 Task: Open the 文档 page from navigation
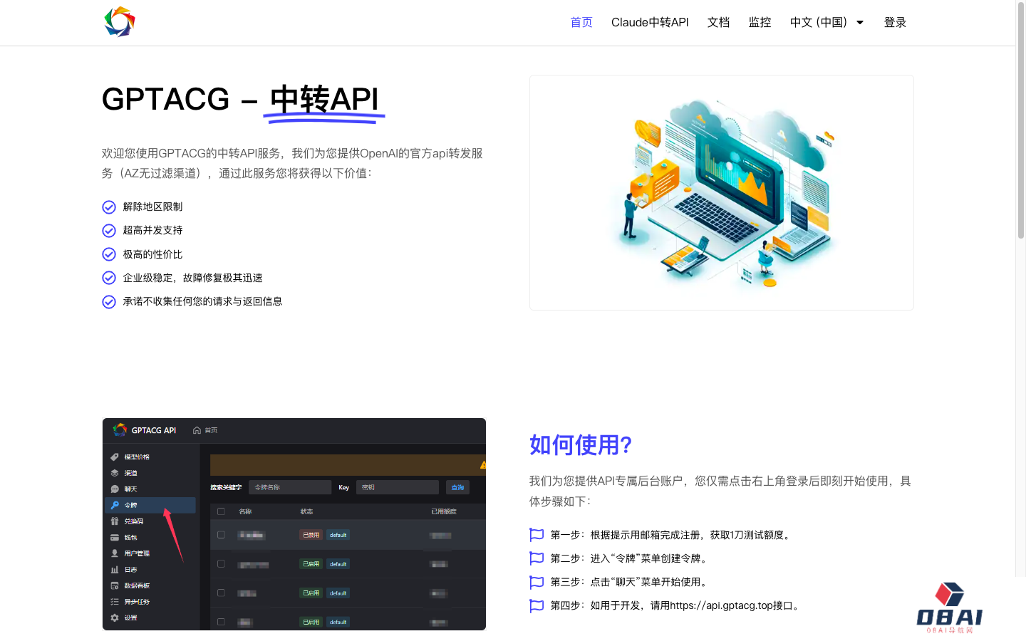coord(718,22)
